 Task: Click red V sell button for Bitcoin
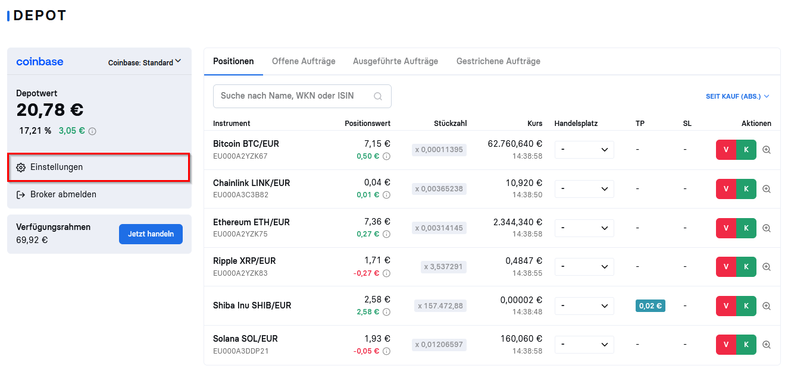click(726, 150)
